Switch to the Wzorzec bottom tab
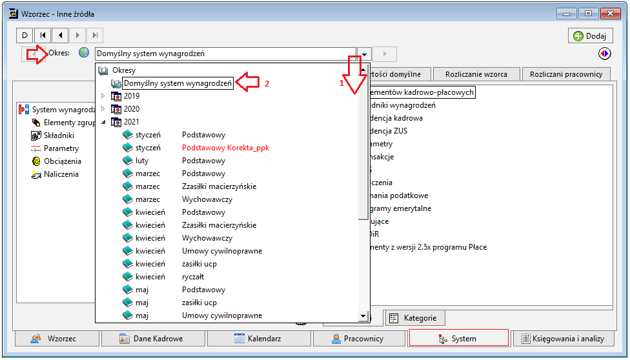Viewport: 630px width, 360px height. coord(57,339)
